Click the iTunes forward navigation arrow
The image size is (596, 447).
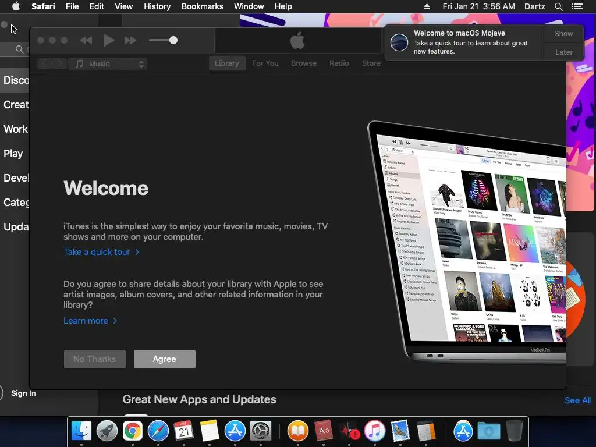(x=60, y=63)
